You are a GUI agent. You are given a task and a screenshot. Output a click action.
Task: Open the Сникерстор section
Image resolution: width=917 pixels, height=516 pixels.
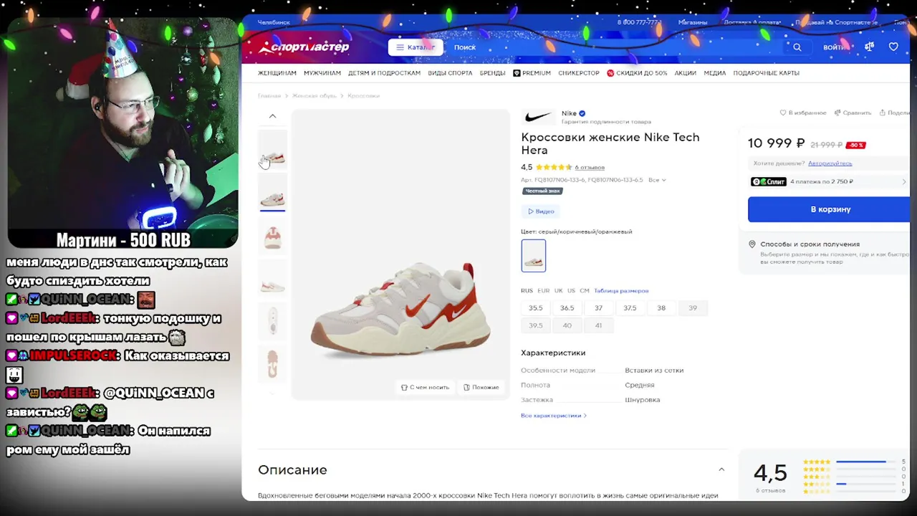coord(579,73)
